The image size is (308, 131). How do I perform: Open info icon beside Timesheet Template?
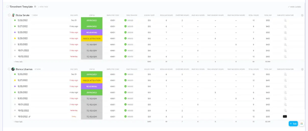point(35,7)
